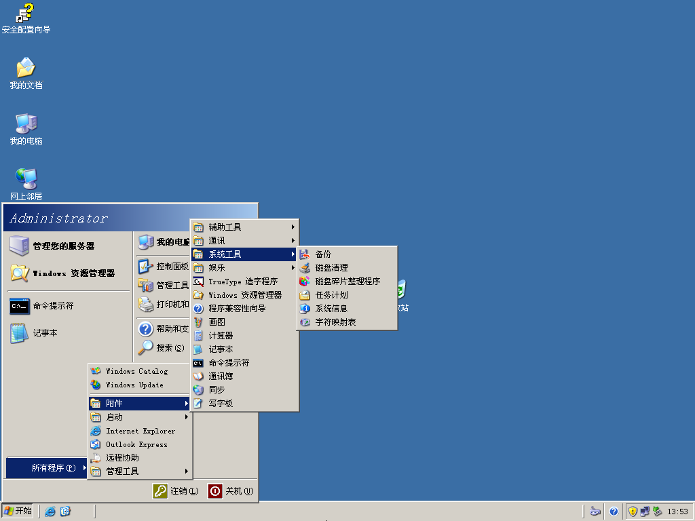Viewport: 695px width, 521px height.
Task: Select the 我的文档 desktop icon
Action: (x=26, y=73)
